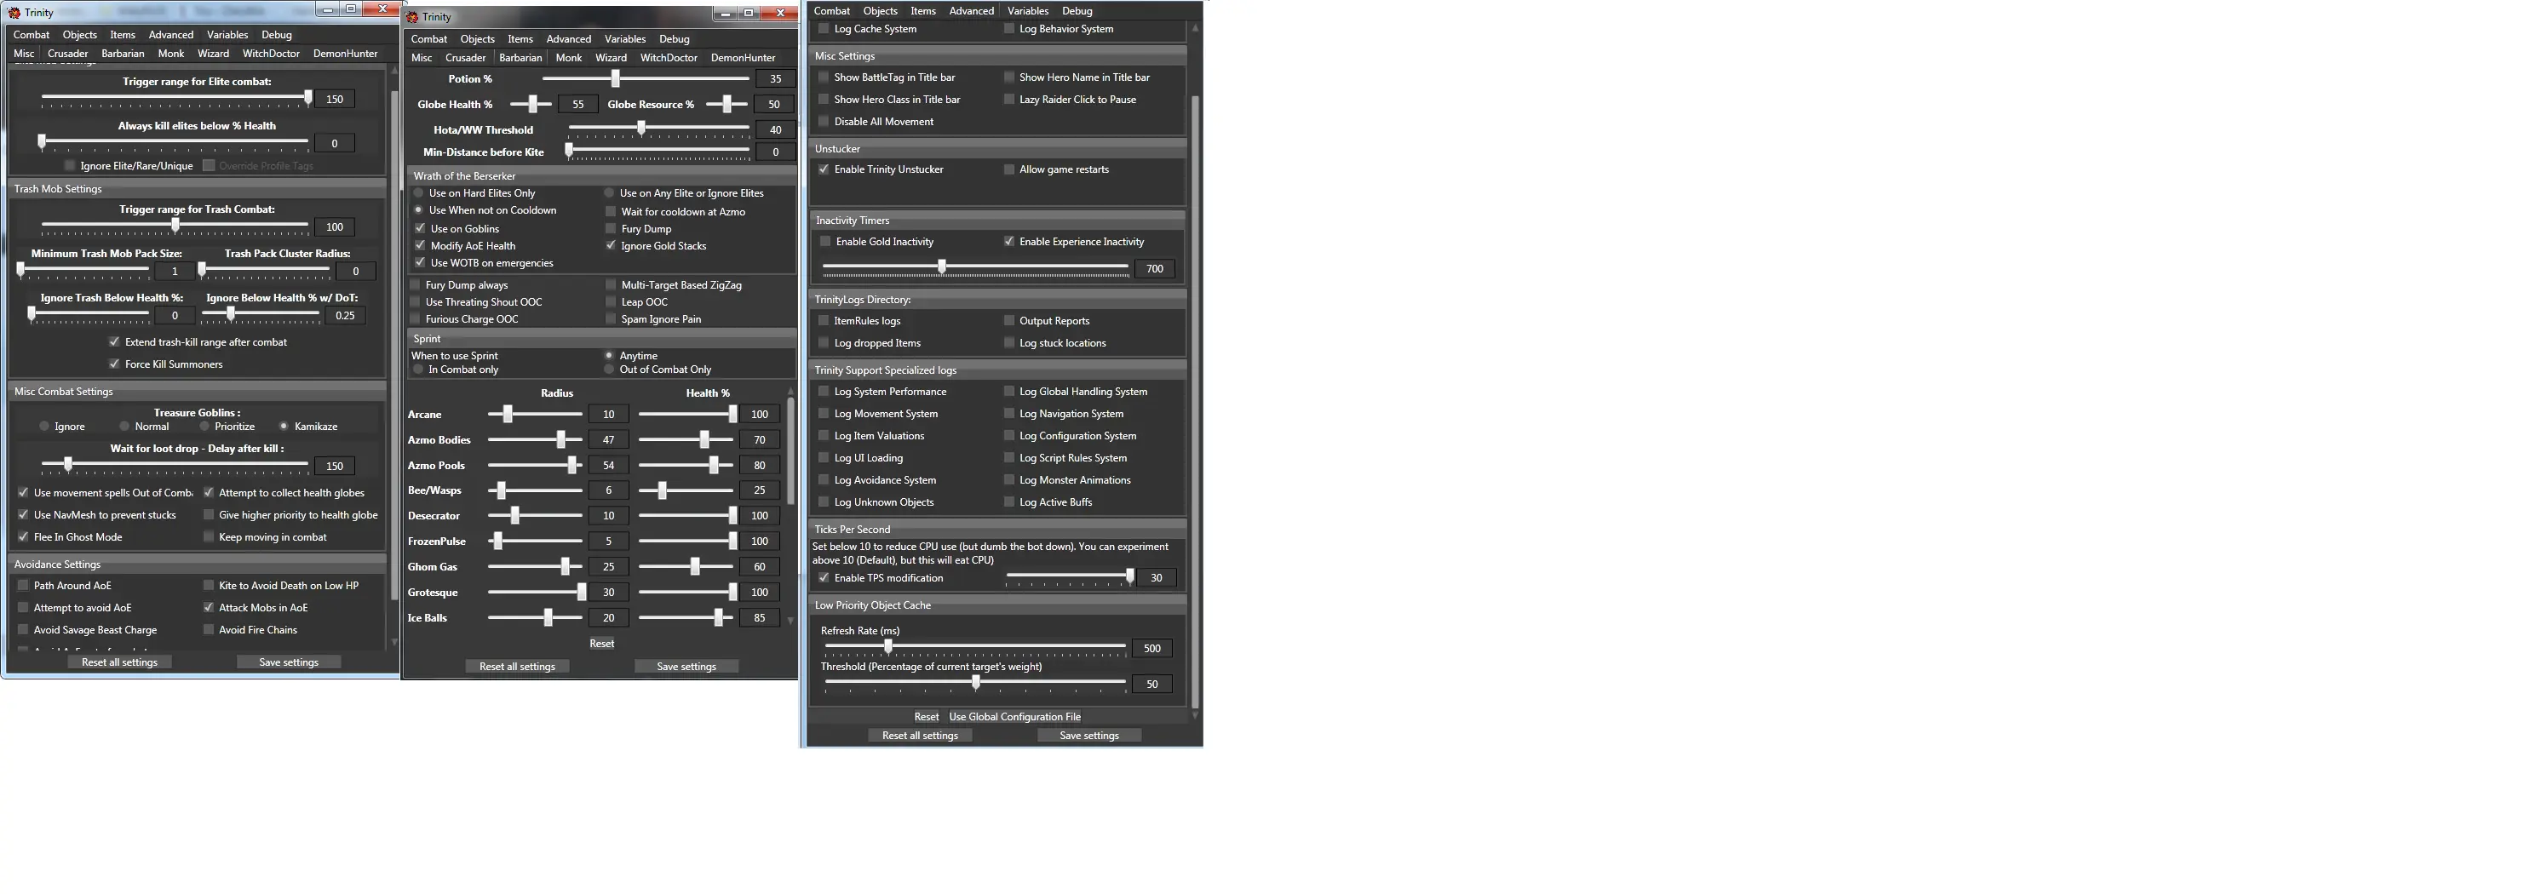Image resolution: width=2521 pixels, height=894 pixels.
Task: Enable Gold Inactivity checkbox
Action: pyautogui.click(x=825, y=242)
